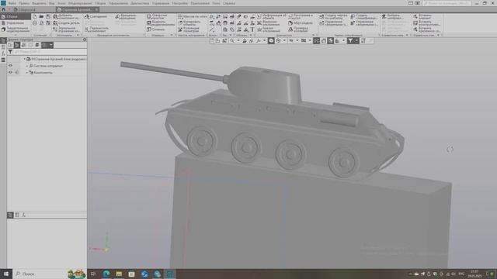Click Добавить компонент из файла
The width and height of the screenshot is (497, 279).
coord(66,16)
